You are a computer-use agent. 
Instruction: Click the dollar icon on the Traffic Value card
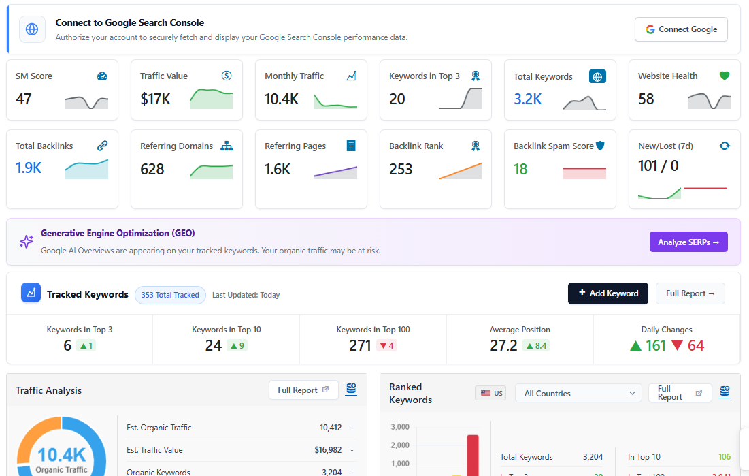pos(226,76)
